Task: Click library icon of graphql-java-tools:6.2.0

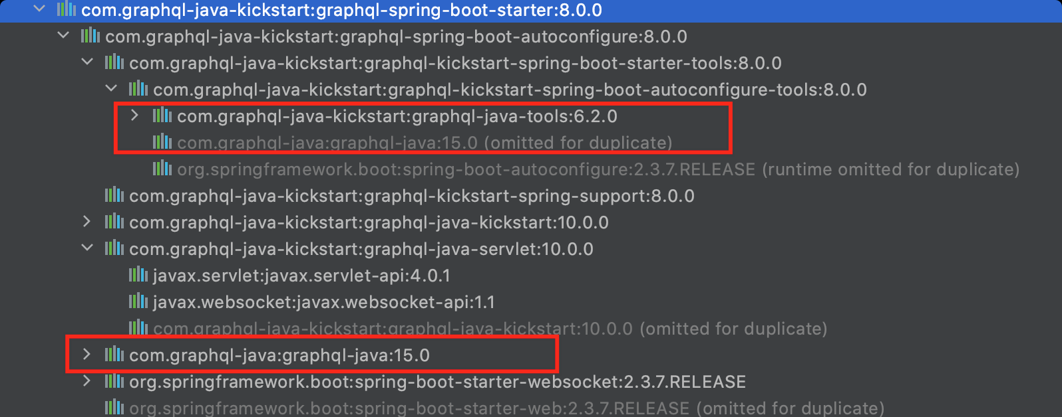Action: (x=162, y=116)
